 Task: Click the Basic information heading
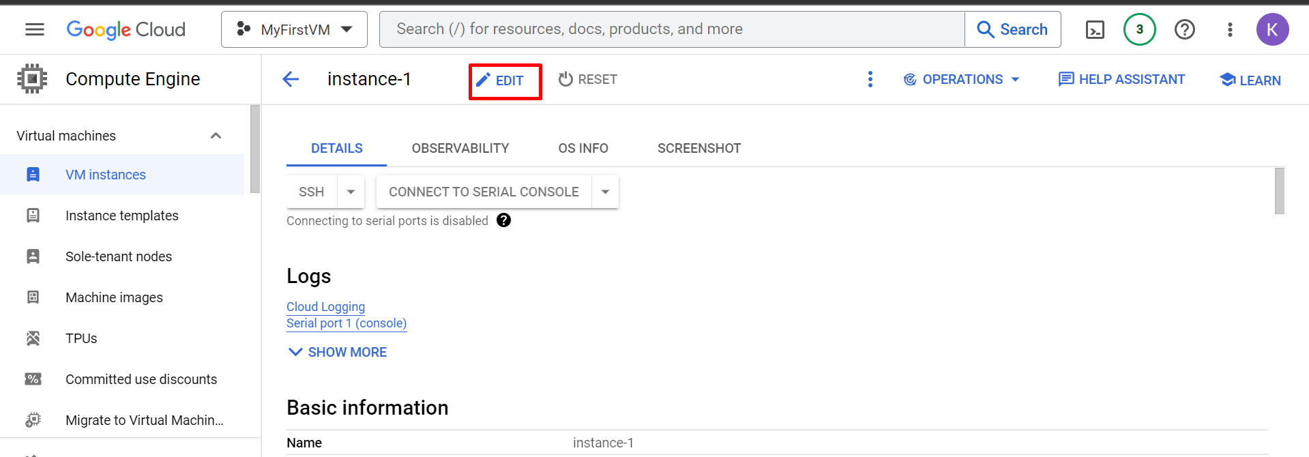click(x=367, y=408)
